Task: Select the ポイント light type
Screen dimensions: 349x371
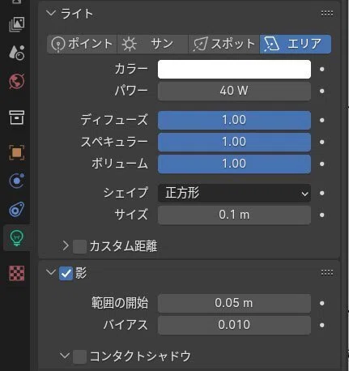Action: pos(82,44)
